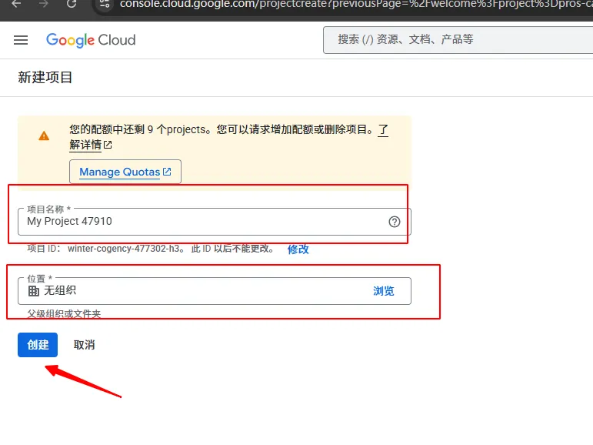Click the help icon in the project name field
This screenshot has height=445, width=593.
(395, 222)
